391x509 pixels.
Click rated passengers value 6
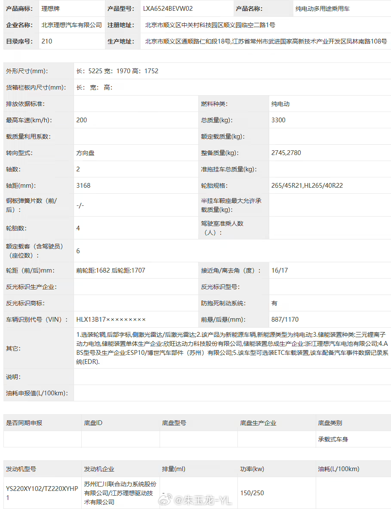click(x=78, y=251)
